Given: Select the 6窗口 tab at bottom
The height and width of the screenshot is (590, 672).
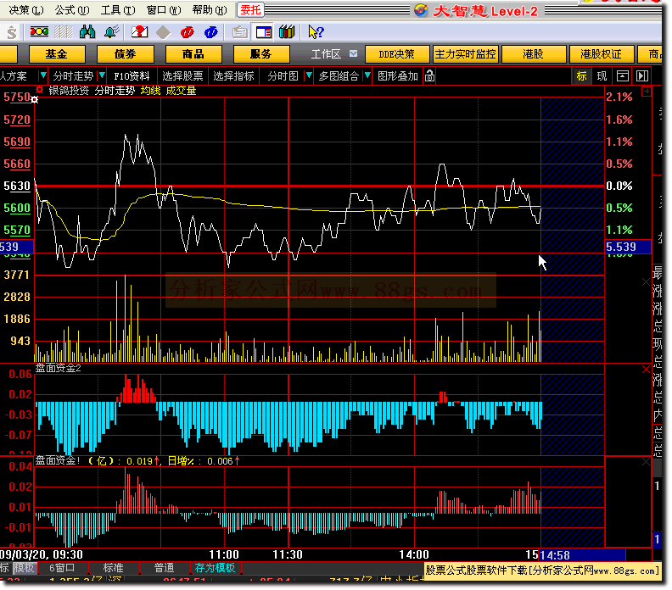Looking at the screenshot, I should tap(62, 568).
